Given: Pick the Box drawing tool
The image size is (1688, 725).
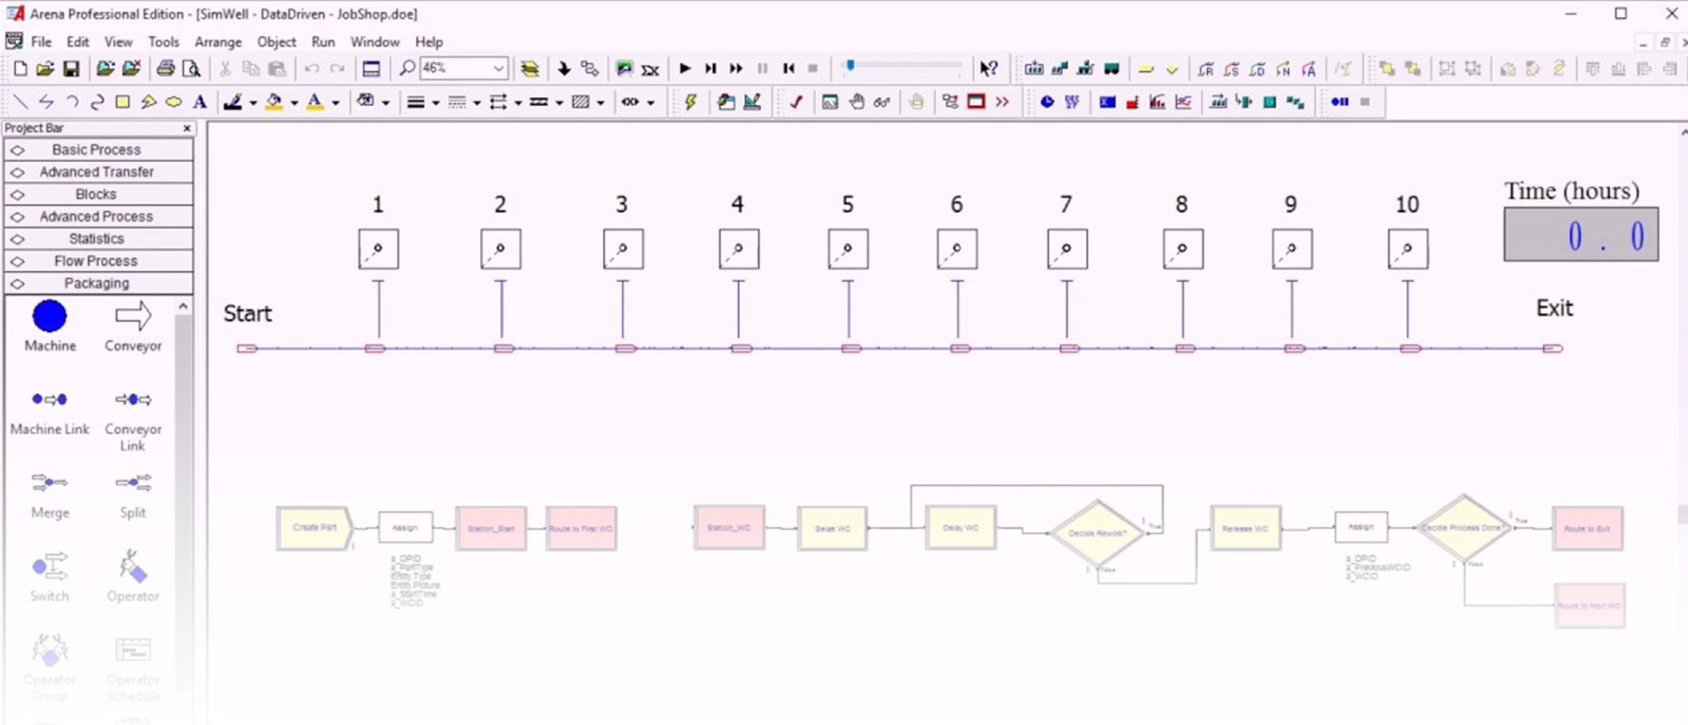Looking at the screenshot, I should (122, 102).
